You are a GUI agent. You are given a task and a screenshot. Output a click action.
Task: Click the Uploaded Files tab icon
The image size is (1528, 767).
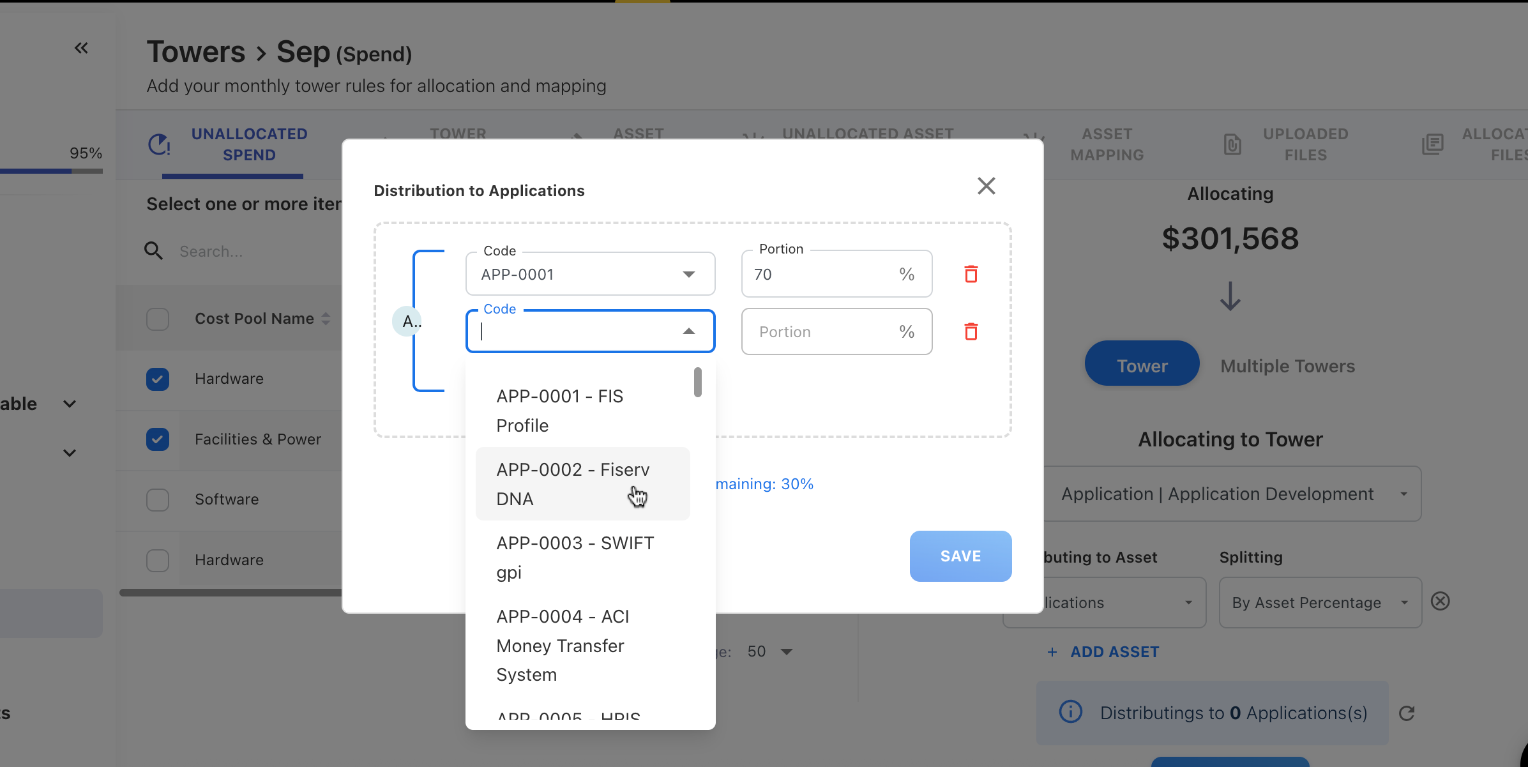(1232, 144)
